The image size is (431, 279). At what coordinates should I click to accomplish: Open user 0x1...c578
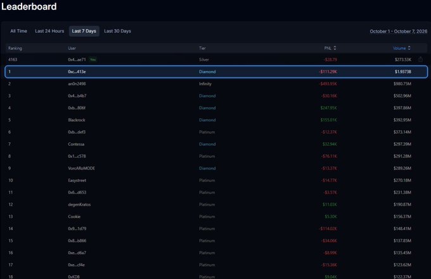pyautogui.click(x=77, y=156)
